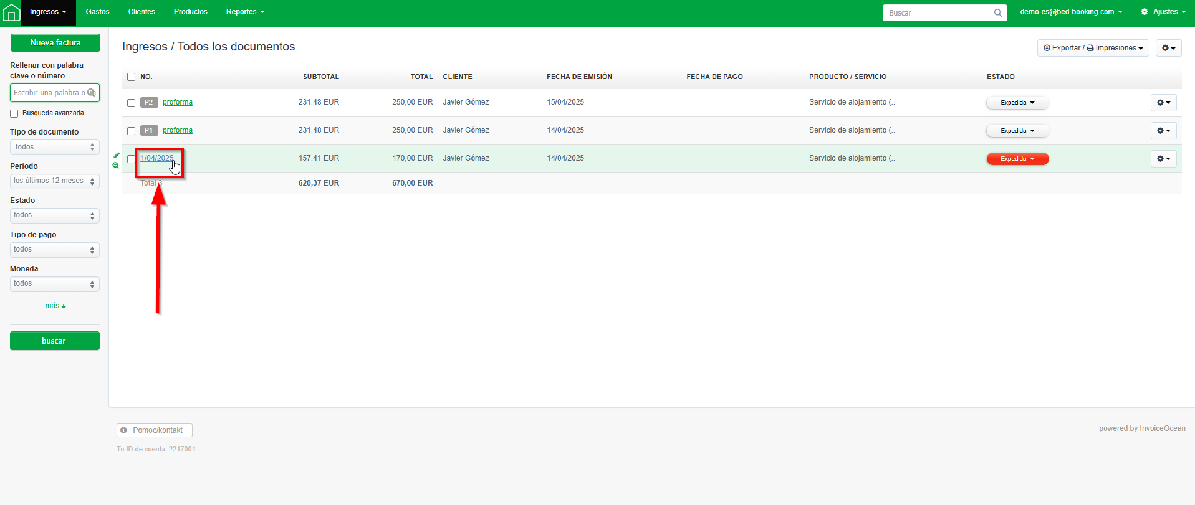Click the P2 badge label

(148, 102)
